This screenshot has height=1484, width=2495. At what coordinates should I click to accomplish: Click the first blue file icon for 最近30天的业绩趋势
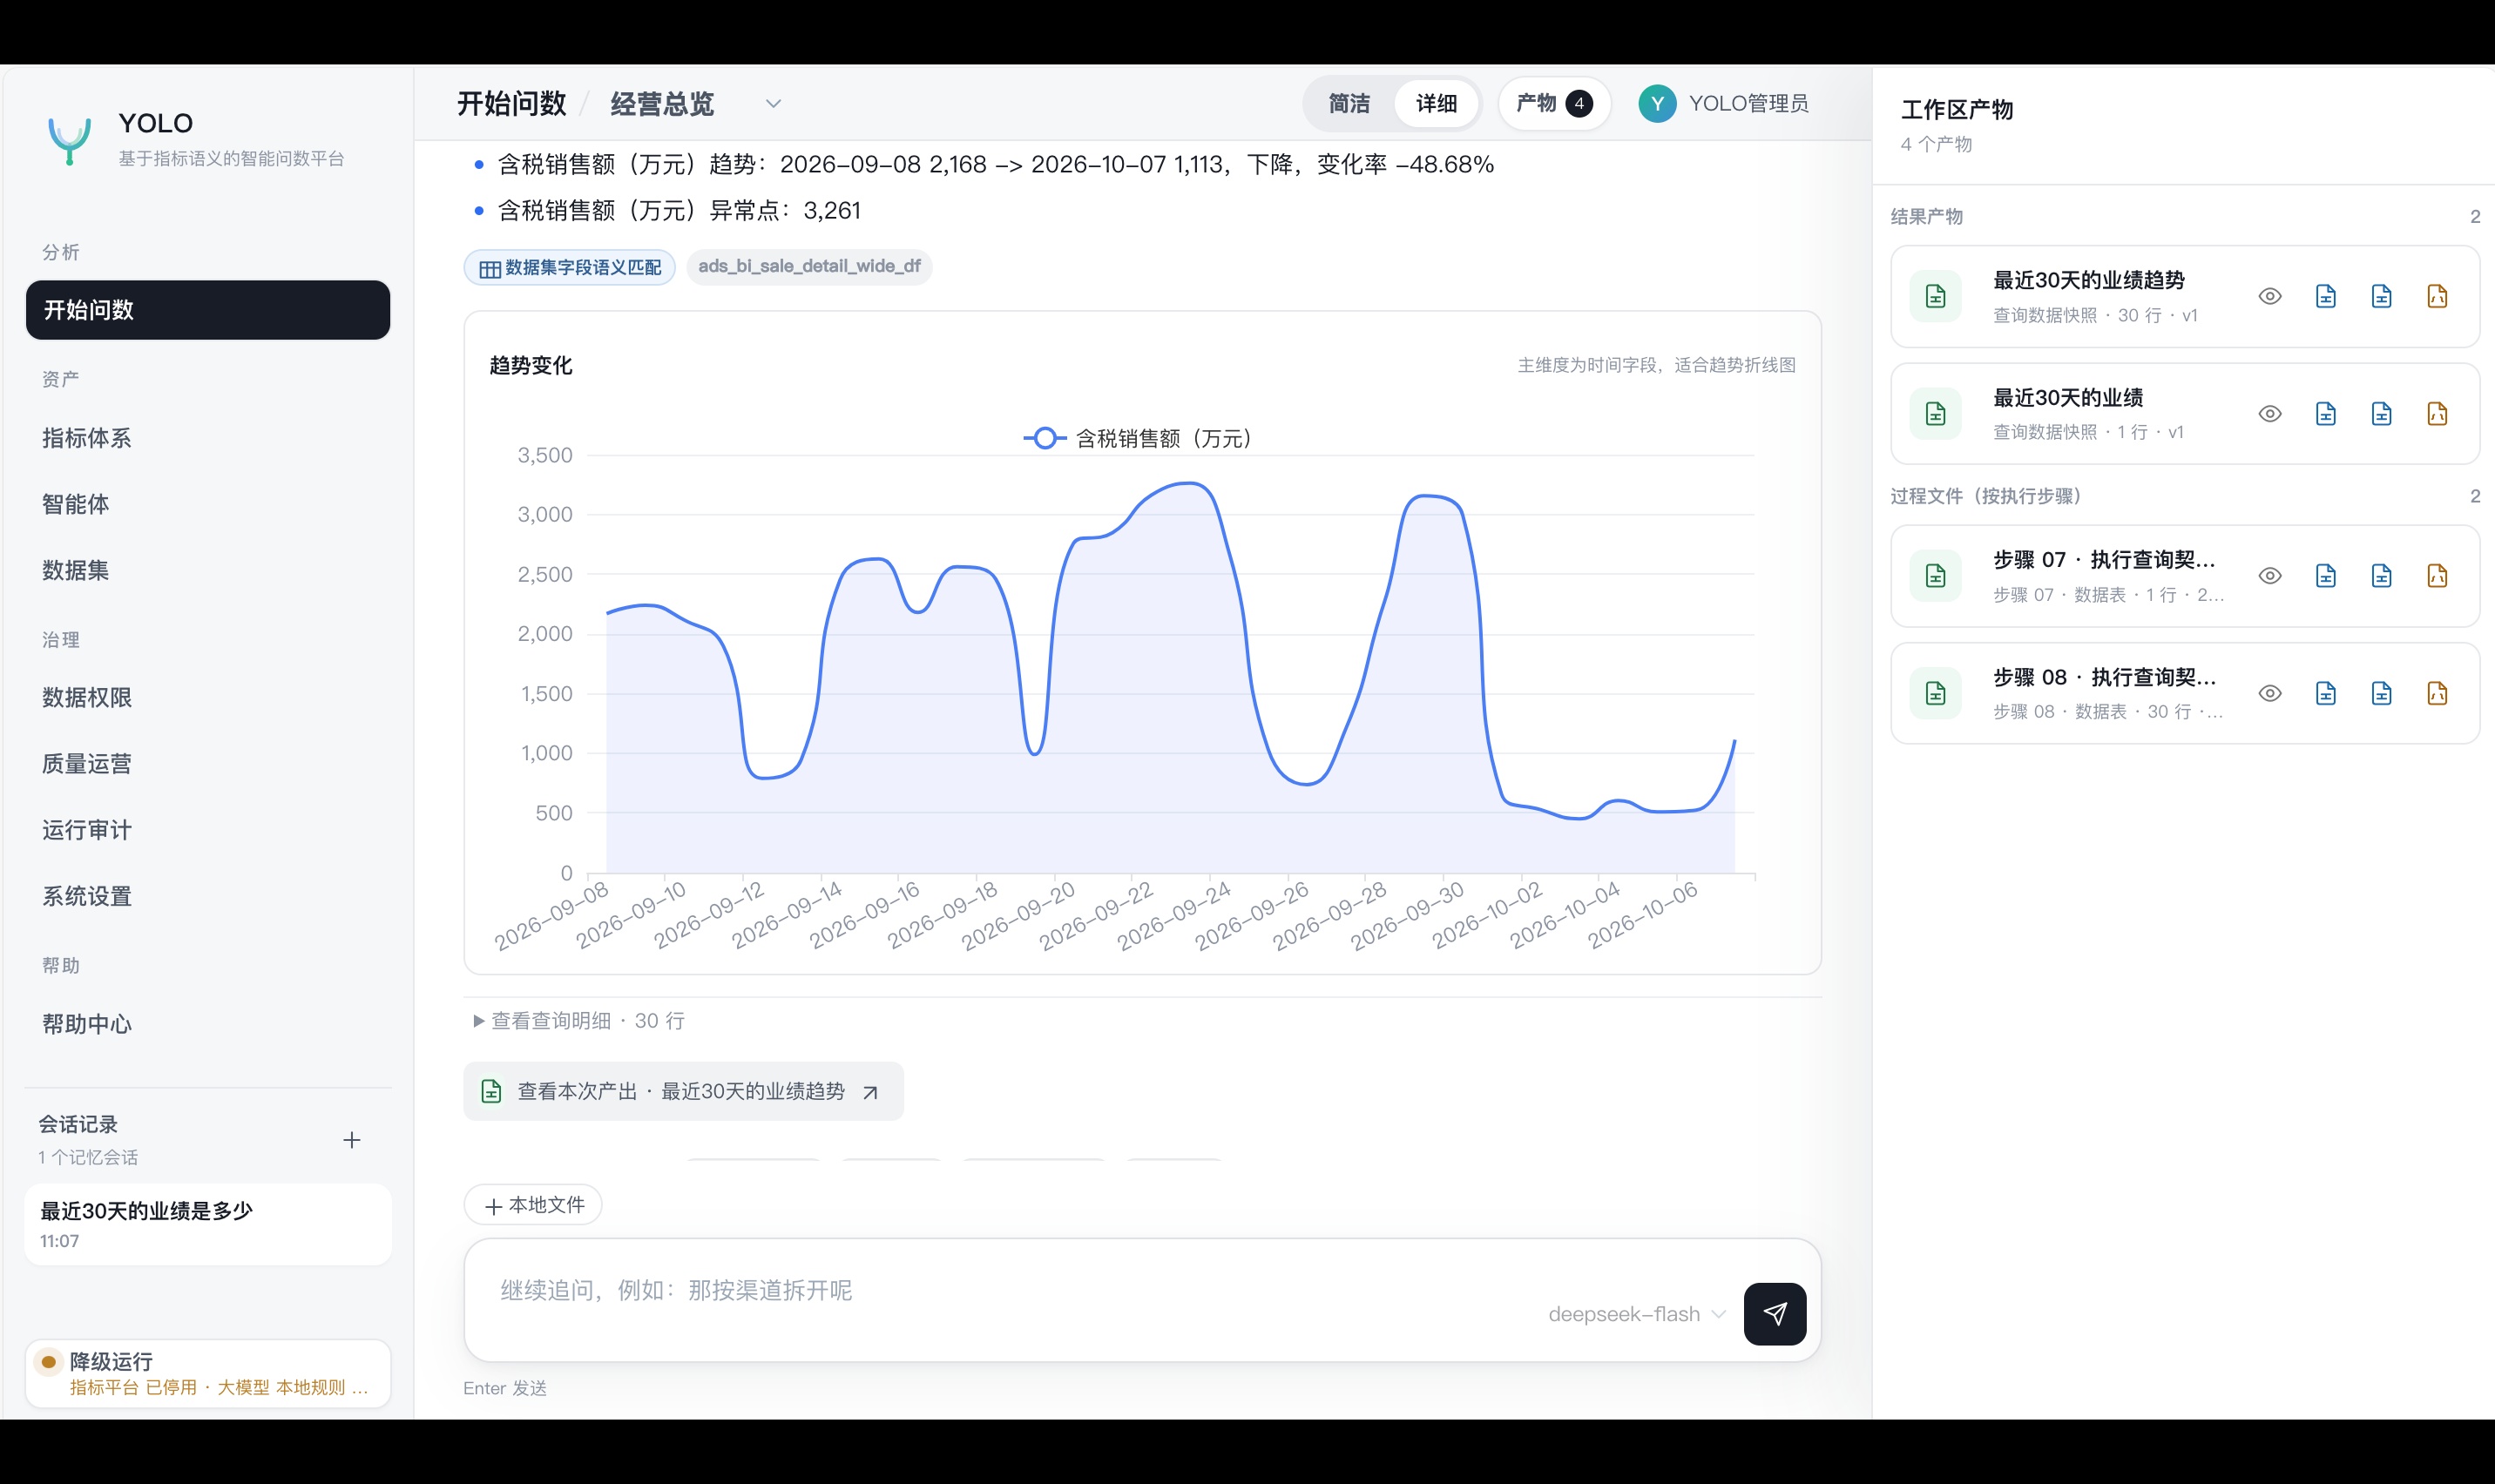click(x=2325, y=296)
